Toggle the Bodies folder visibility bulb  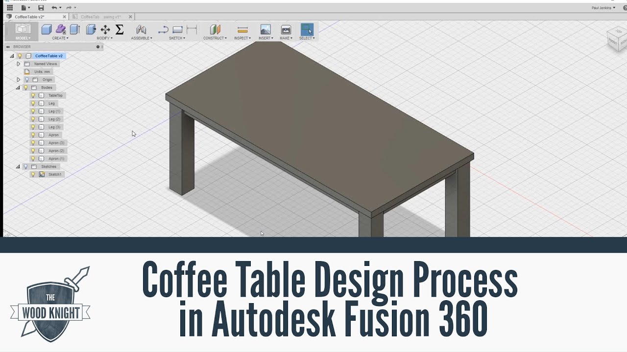(26, 88)
